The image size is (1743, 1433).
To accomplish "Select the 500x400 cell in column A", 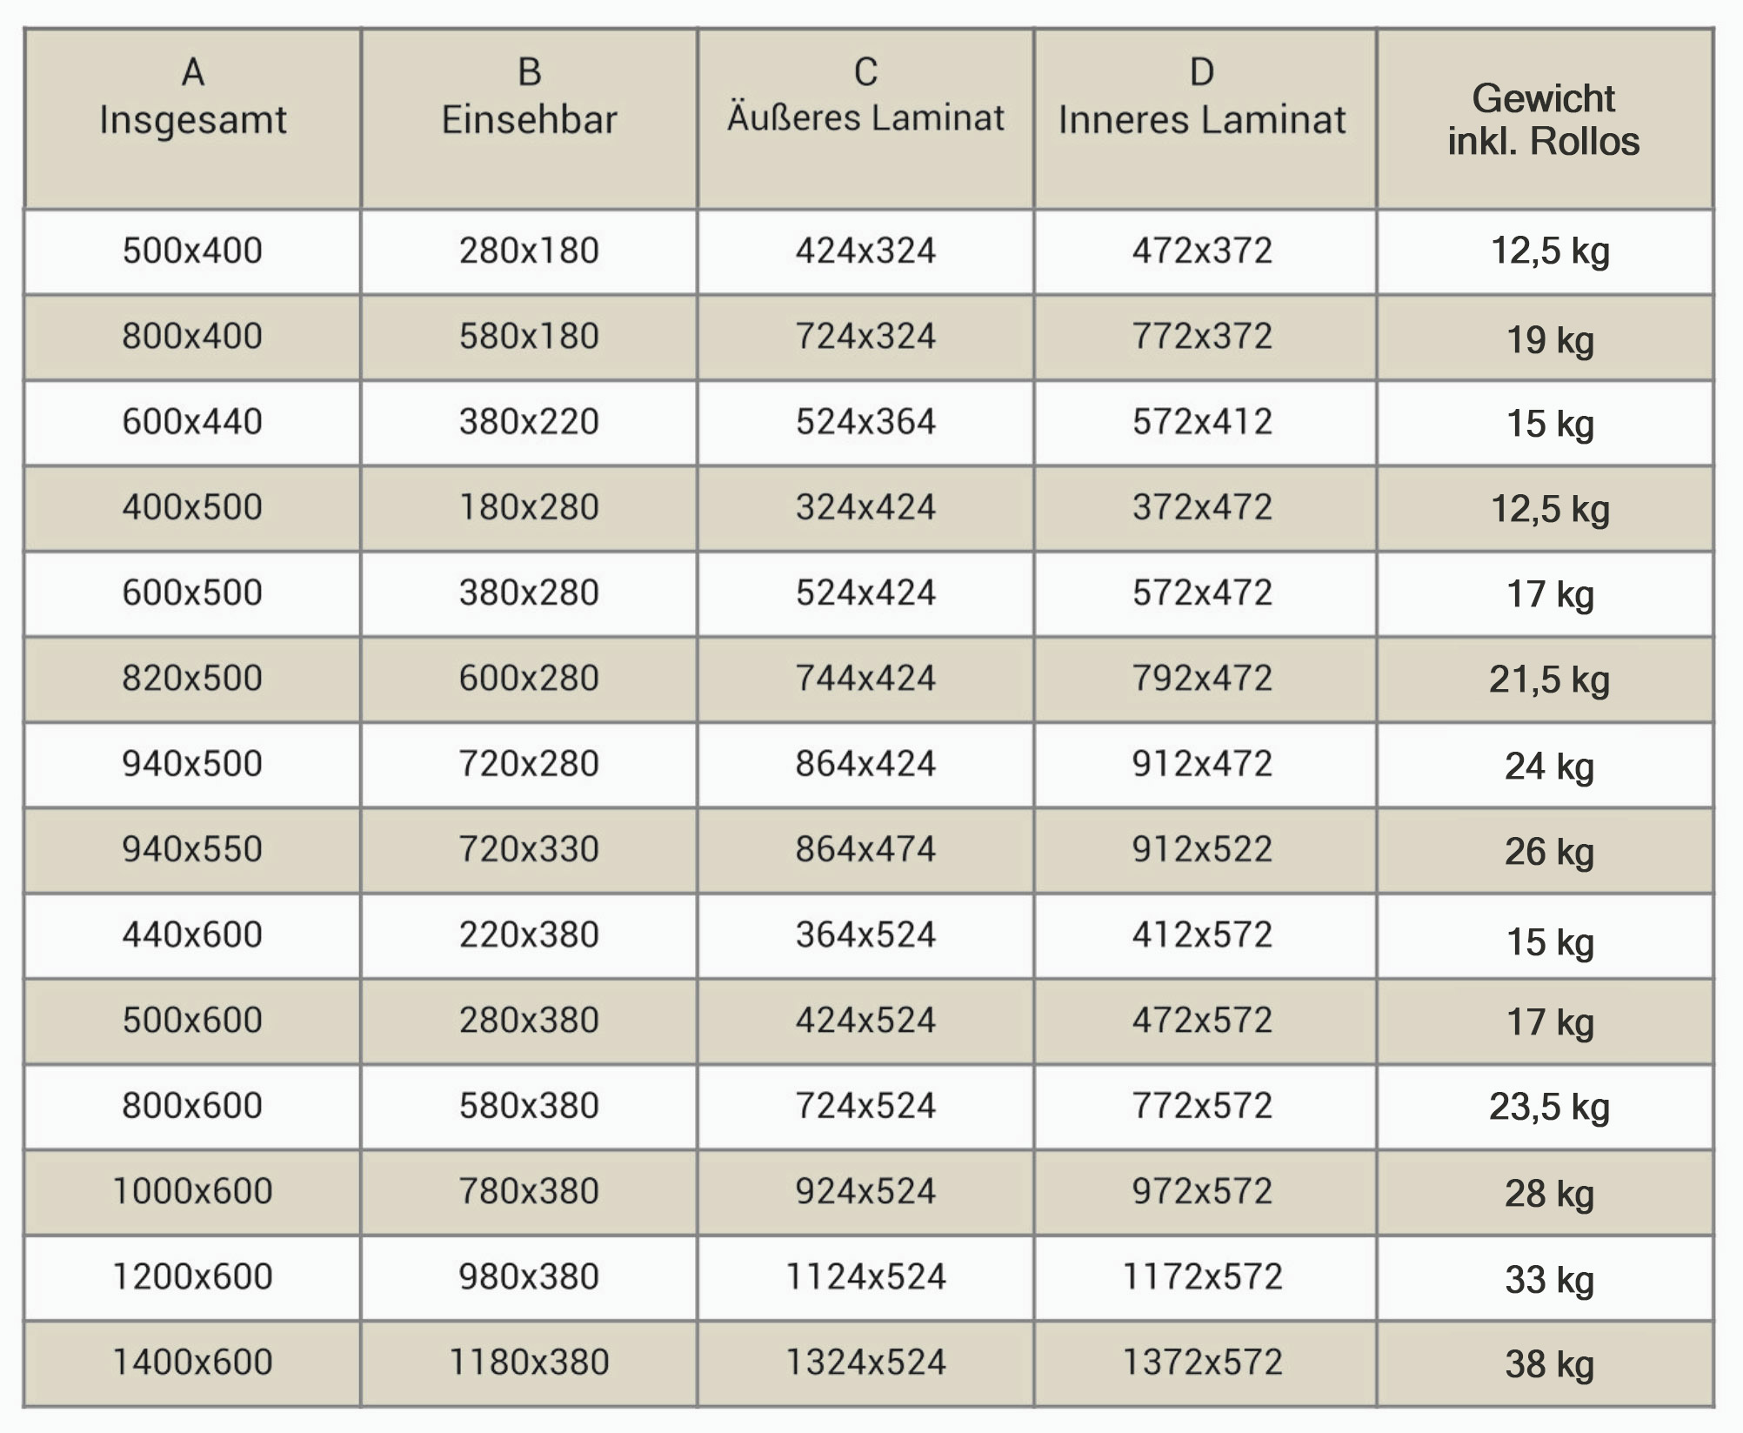I will pos(192,251).
